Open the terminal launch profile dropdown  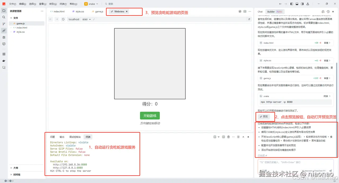coord(219,137)
